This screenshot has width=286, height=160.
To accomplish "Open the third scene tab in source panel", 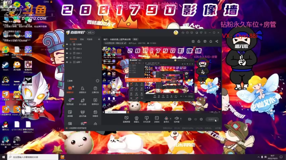I will click(89, 39).
